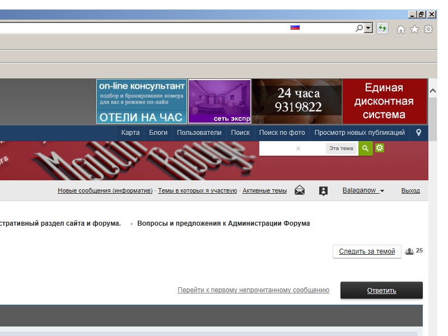Open the 'Эта тема' search scope selector
The image size is (448, 336).
pyautogui.click(x=341, y=148)
